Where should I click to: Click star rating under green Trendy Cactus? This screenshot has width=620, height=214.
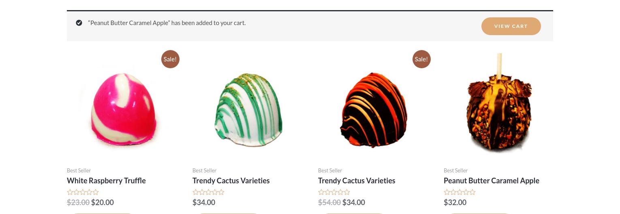click(x=208, y=192)
